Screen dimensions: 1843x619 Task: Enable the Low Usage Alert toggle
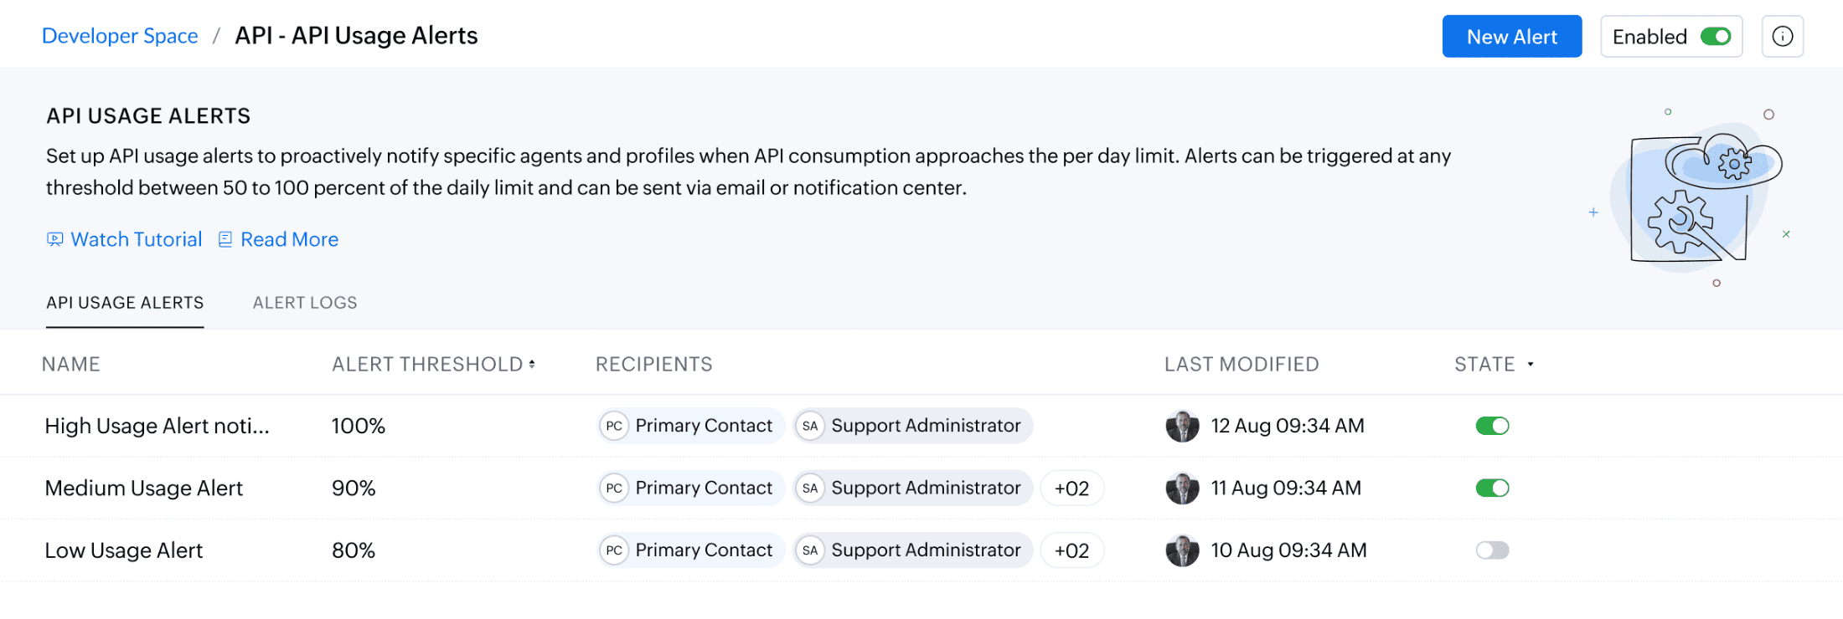[x=1492, y=550]
